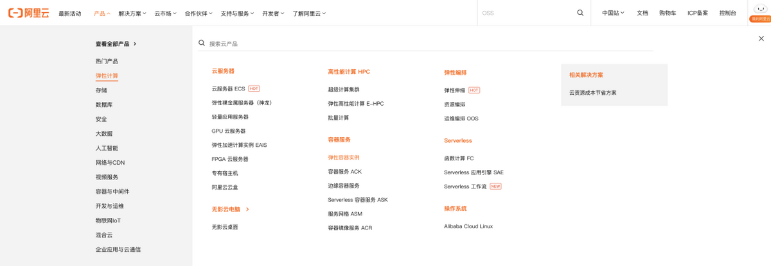Open 弹性伸缩 product

455,90
